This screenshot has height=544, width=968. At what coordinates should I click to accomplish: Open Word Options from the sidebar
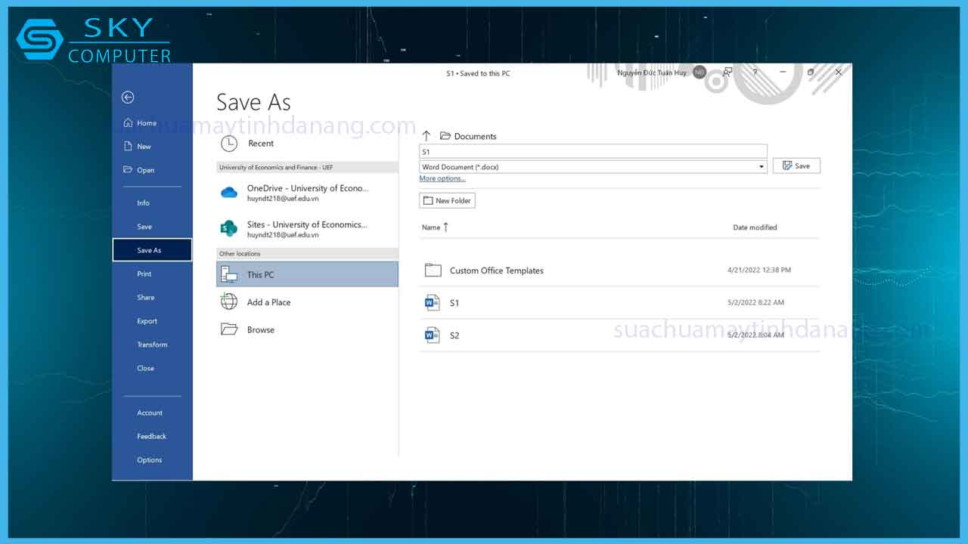(x=149, y=460)
